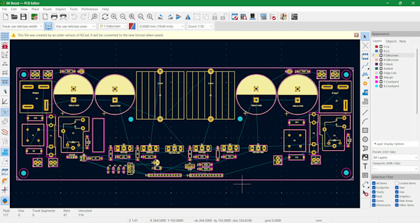Image resolution: width=420 pixels, height=223 pixels.
Task: Toggle visibility of F.Cu layer
Action: (381, 46)
